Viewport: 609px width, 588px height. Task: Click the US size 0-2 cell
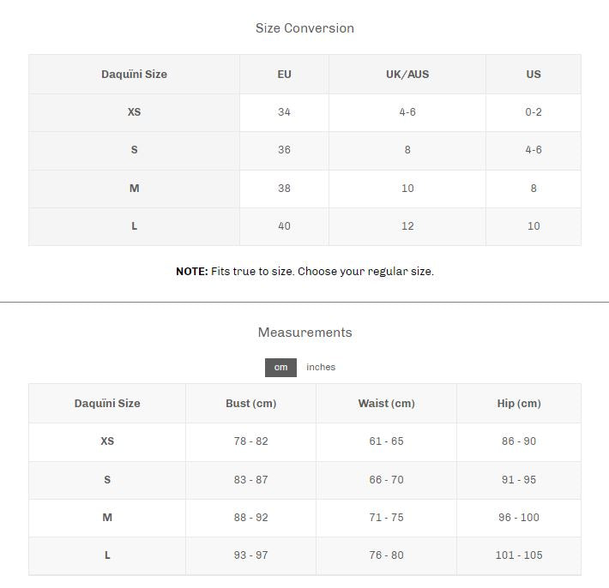[534, 112]
